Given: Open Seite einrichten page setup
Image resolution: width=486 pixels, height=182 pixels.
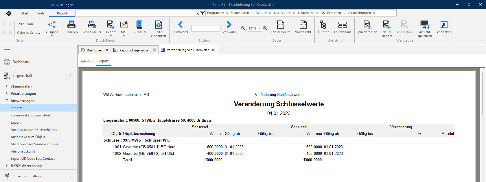Looking at the screenshot, I should pyautogui.click(x=159, y=29).
